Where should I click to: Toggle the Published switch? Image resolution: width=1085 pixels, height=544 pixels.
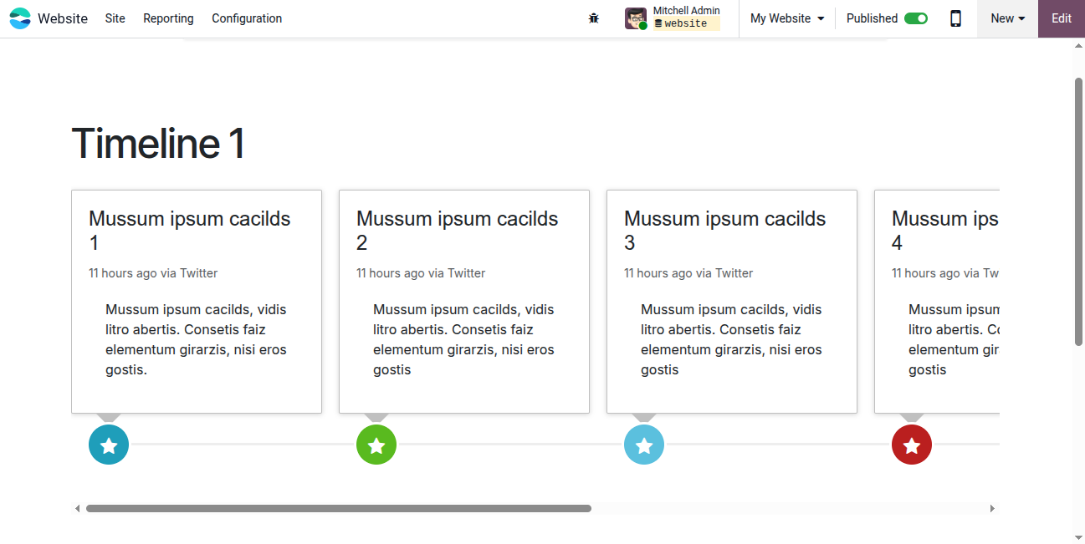click(916, 18)
